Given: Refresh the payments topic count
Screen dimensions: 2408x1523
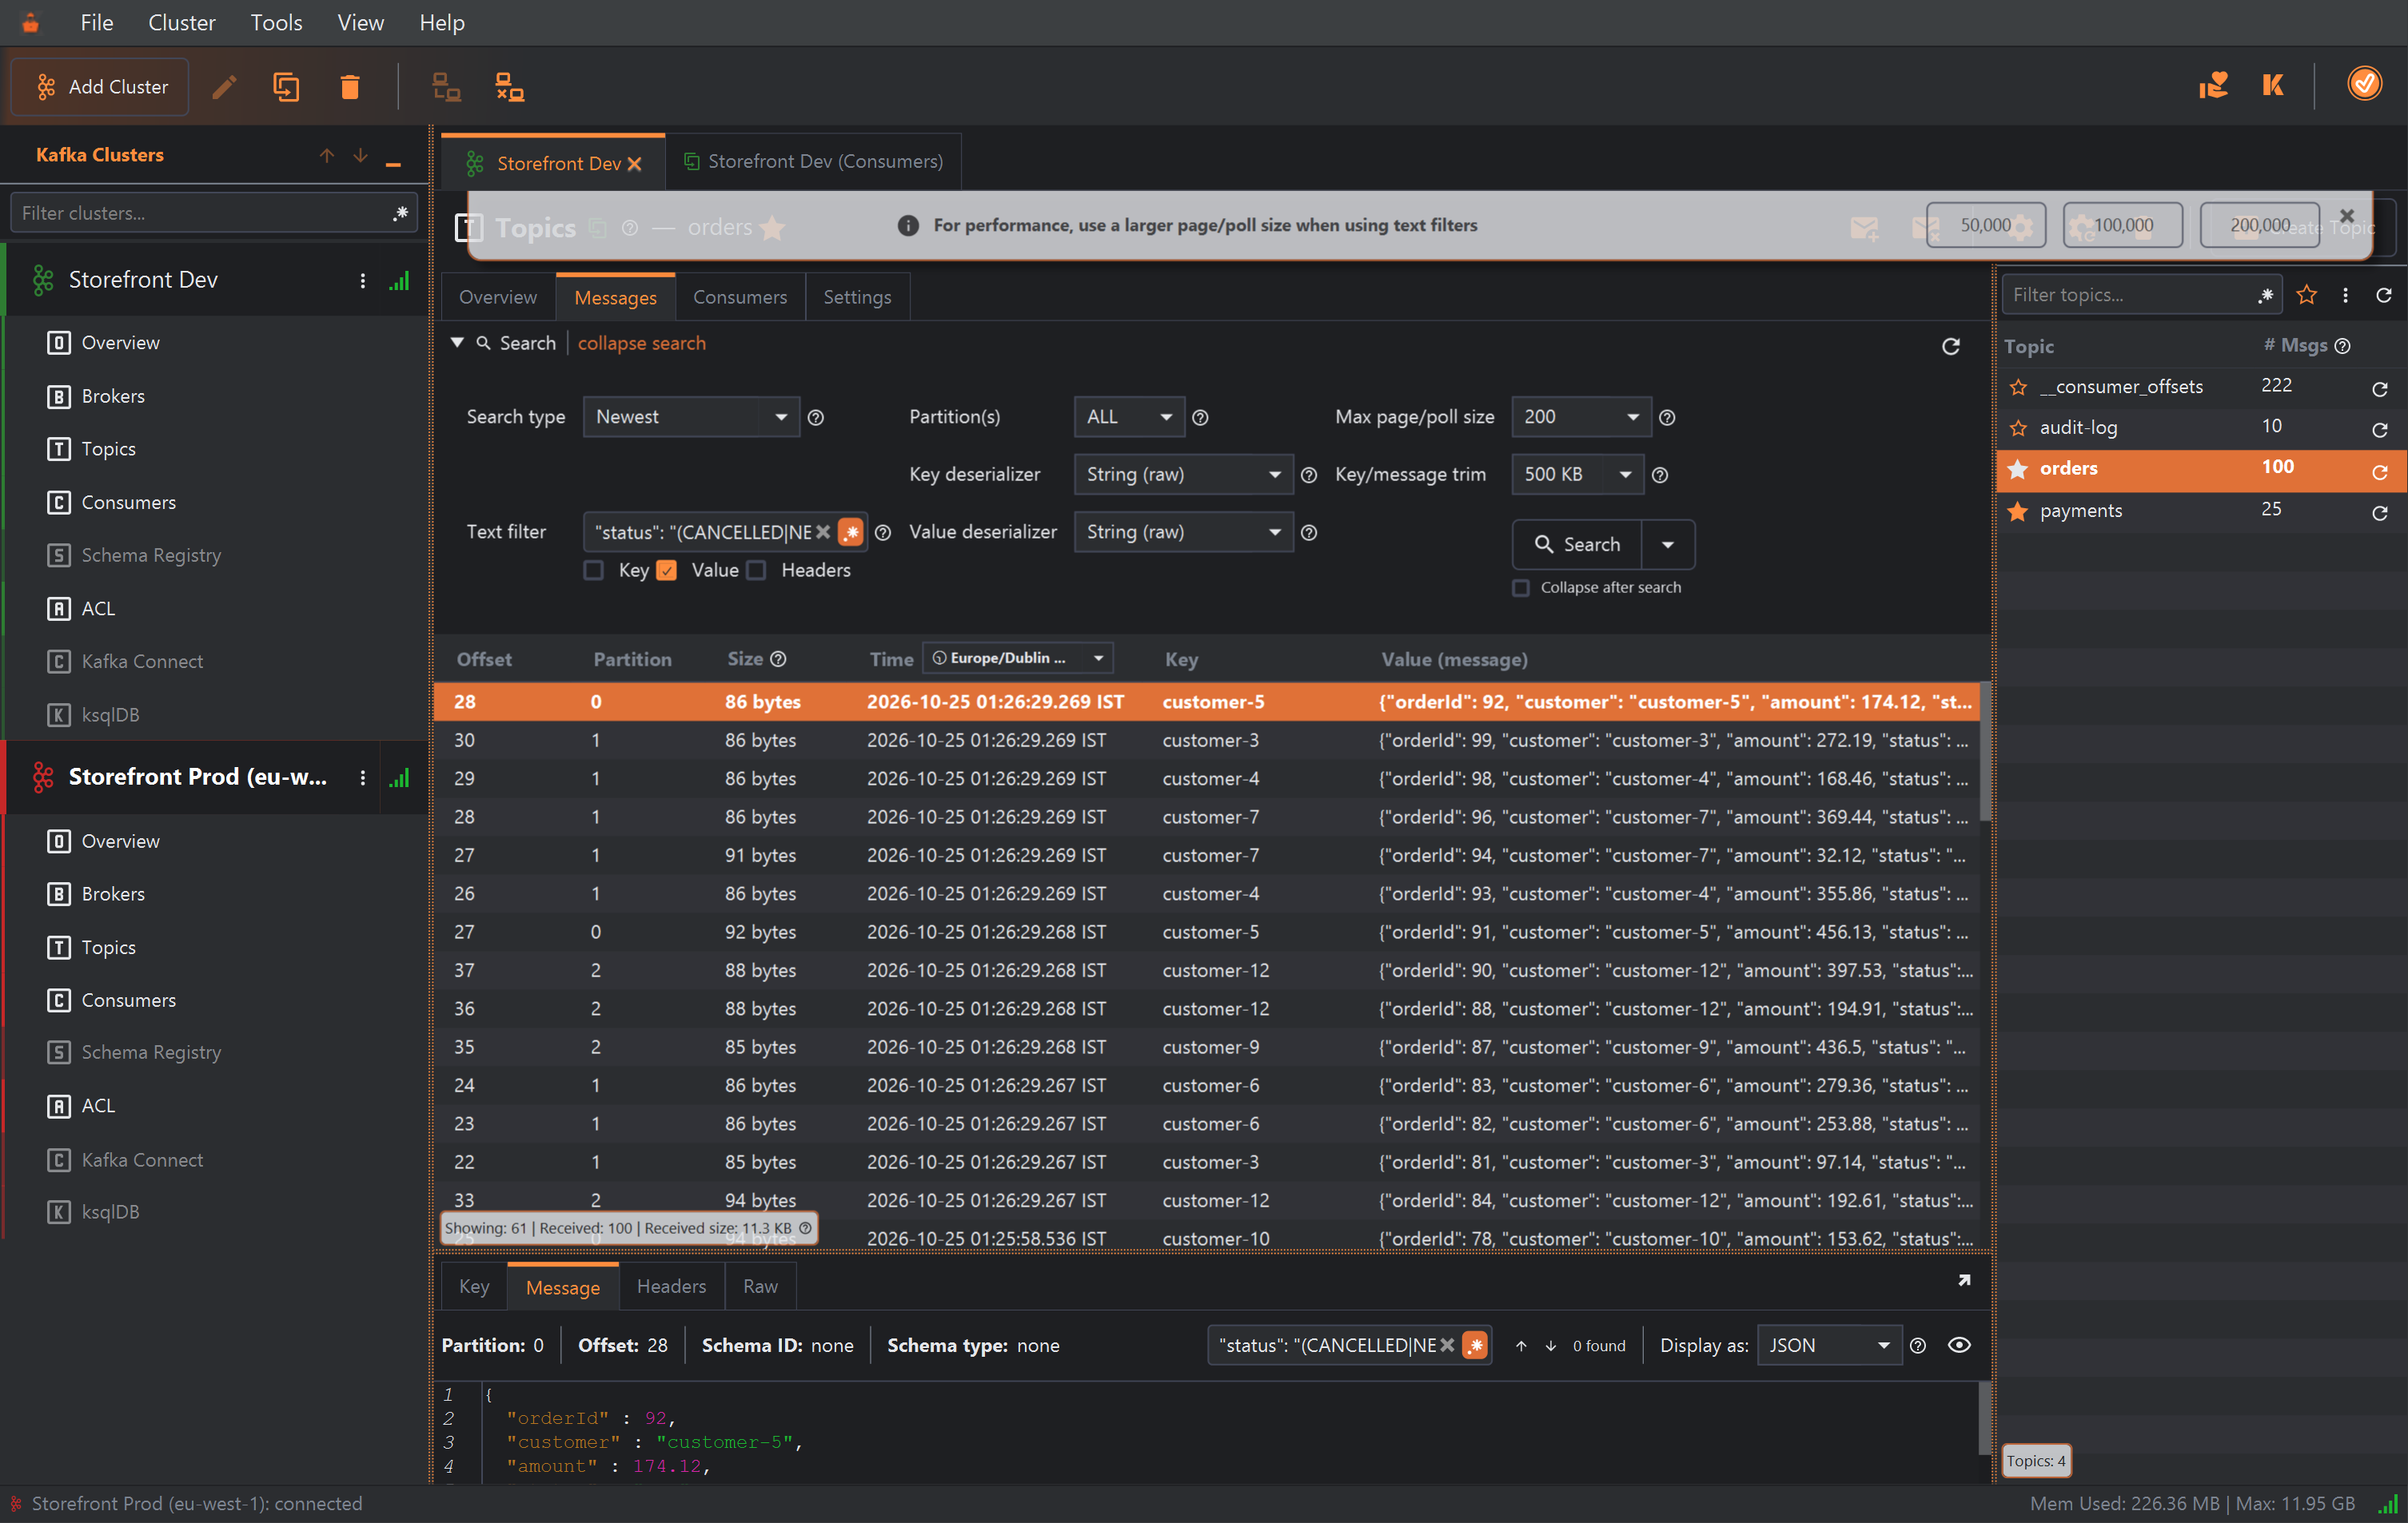Looking at the screenshot, I should pyautogui.click(x=2380, y=513).
